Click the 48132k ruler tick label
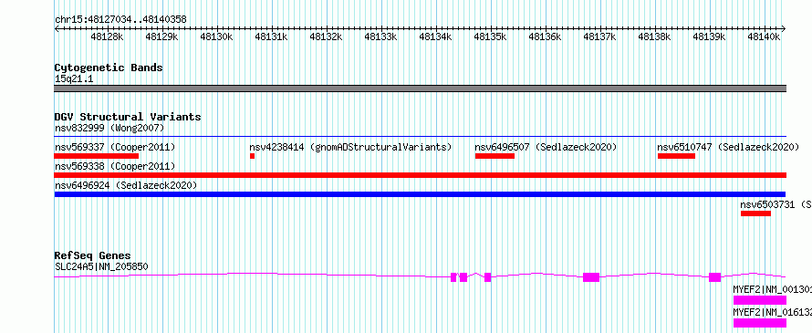Screen dimensions: 812x333 [x=326, y=37]
